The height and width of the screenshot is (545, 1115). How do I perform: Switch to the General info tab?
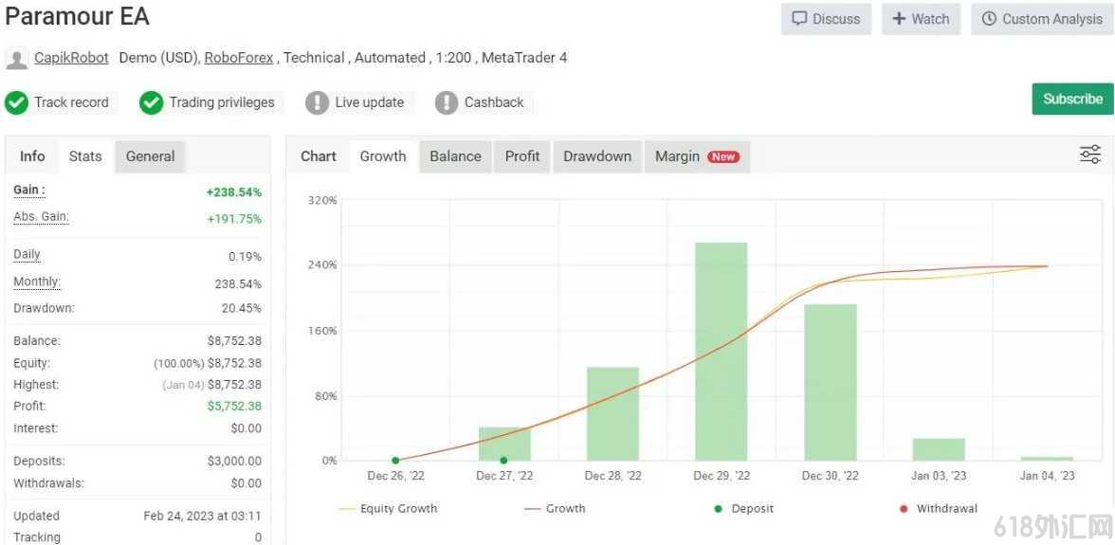click(x=150, y=156)
